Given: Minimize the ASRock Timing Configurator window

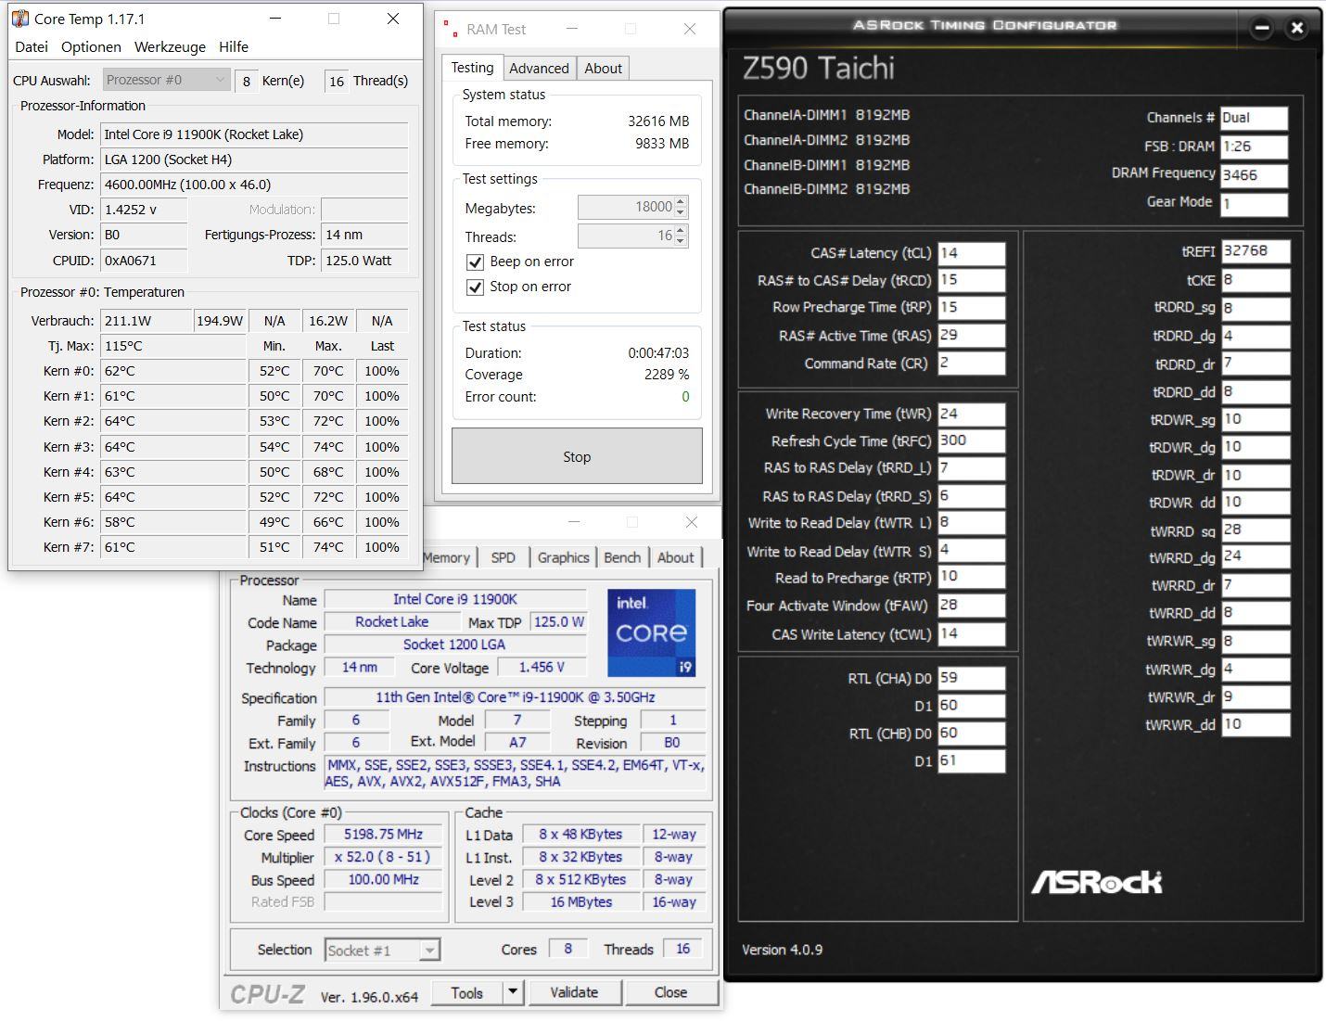Looking at the screenshot, I should coord(1262,28).
